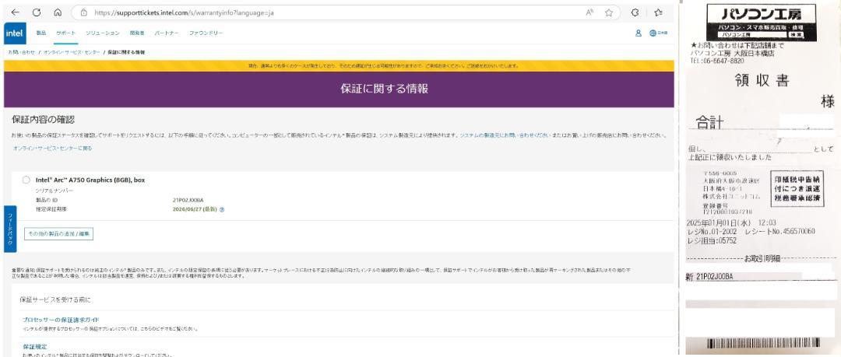Open the globe language selector 日本語

(x=659, y=33)
